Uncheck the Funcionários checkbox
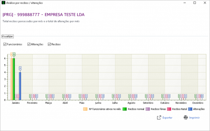 coord(5,44)
